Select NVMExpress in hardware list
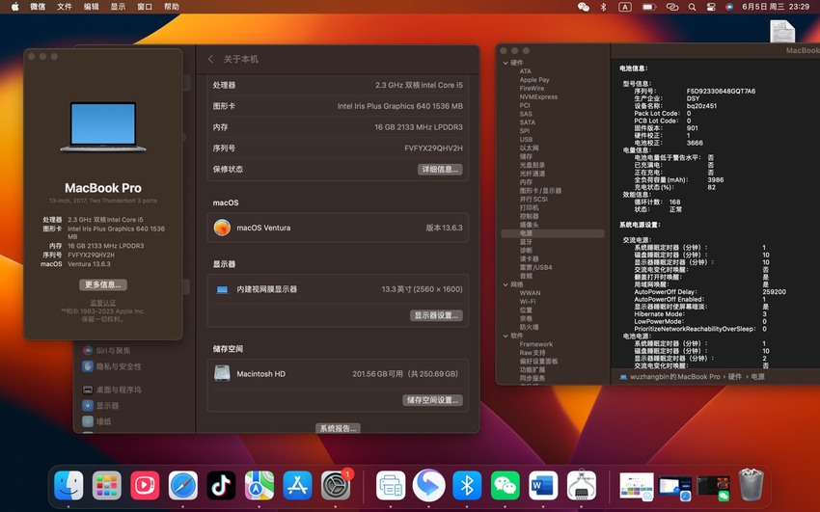820x512 pixels. click(x=538, y=96)
